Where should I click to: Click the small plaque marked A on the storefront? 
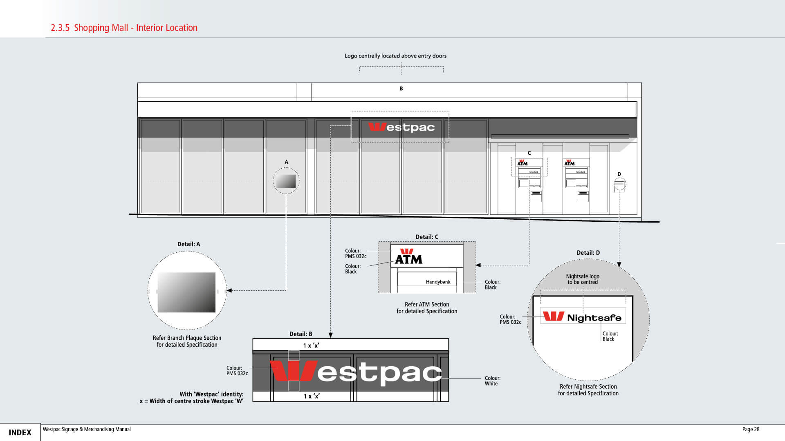coord(286,181)
